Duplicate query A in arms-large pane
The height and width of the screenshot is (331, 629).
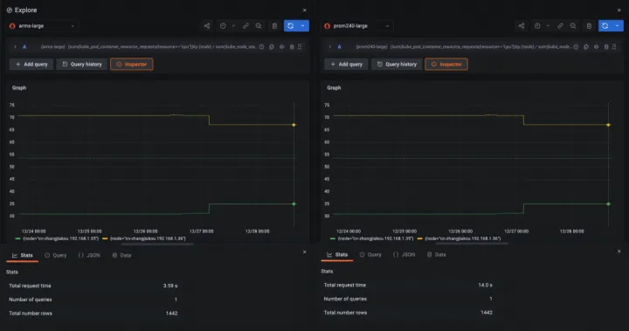coord(272,47)
